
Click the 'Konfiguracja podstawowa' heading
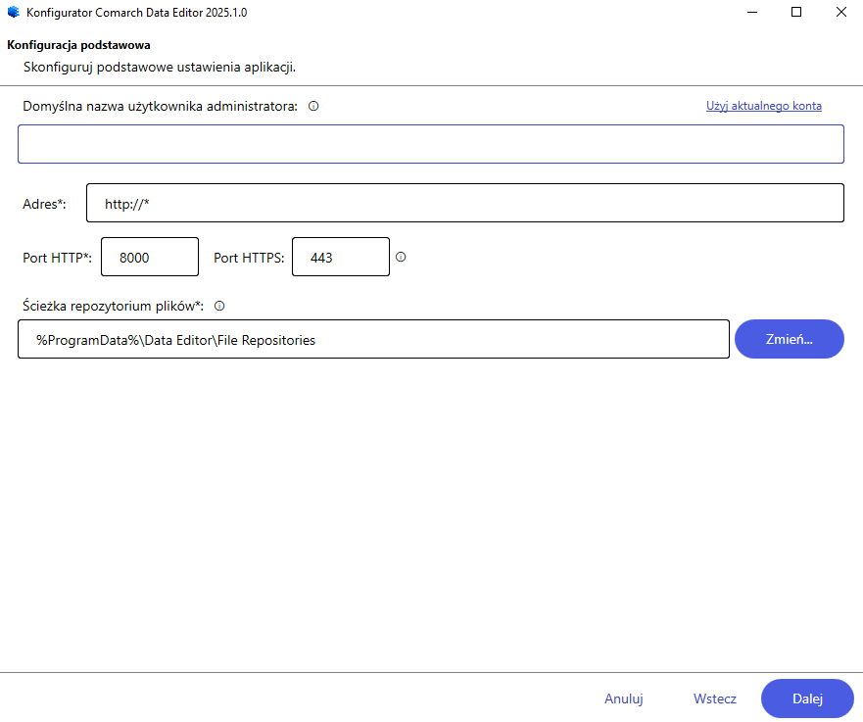(x=78, y=45)
